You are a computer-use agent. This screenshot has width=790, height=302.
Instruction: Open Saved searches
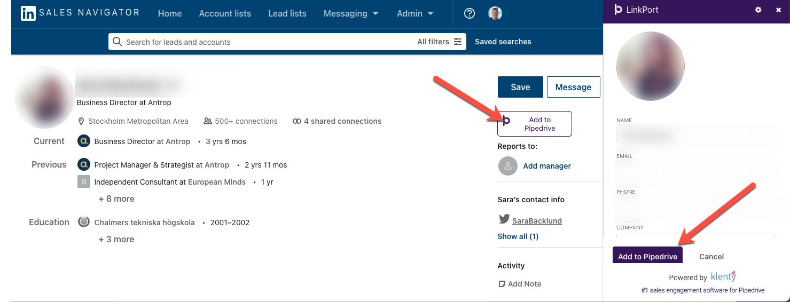point(503,42)
